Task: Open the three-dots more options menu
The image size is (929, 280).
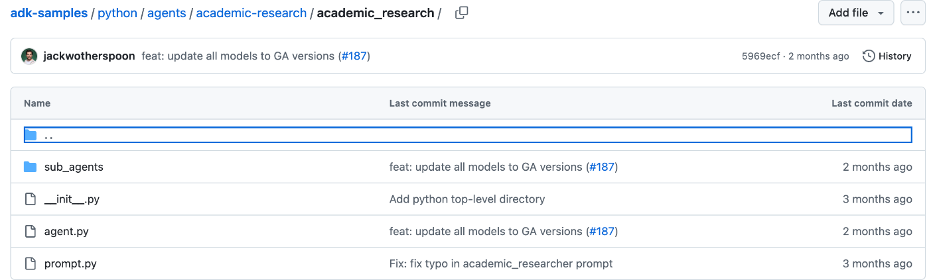Action: coord(913,13)
